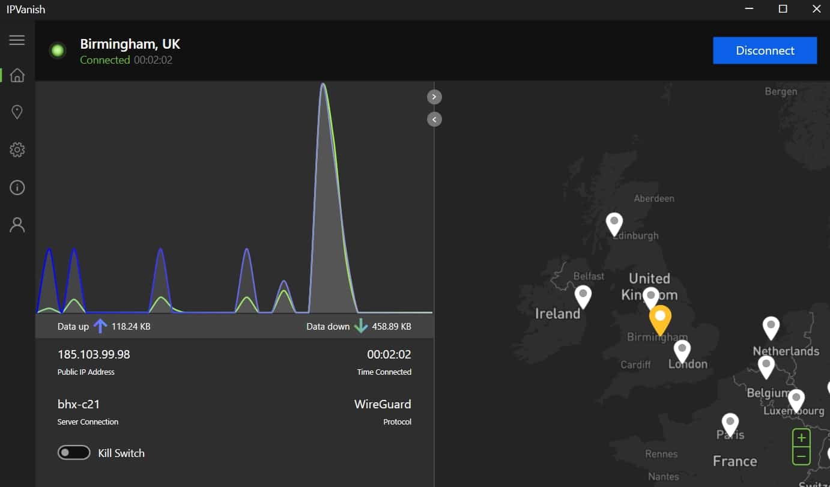The image size is (830, 487).
Task: Click the Data down arrow icon
Action: [x=360, y=326]
